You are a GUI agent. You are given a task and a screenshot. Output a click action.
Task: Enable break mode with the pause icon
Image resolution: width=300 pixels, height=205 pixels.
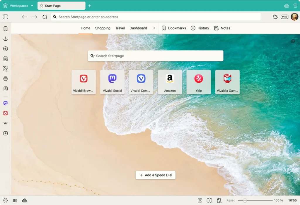(15, 200)
